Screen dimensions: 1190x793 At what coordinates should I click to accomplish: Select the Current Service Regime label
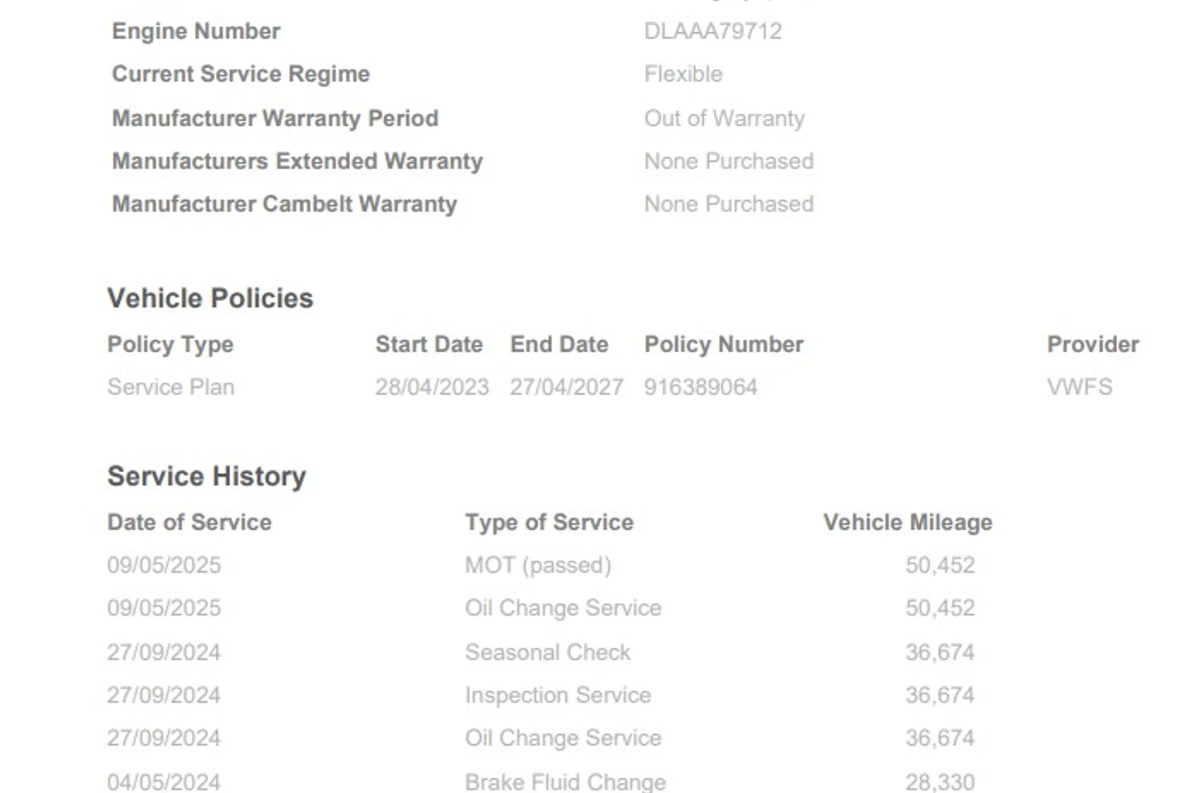tap(240, 74)
